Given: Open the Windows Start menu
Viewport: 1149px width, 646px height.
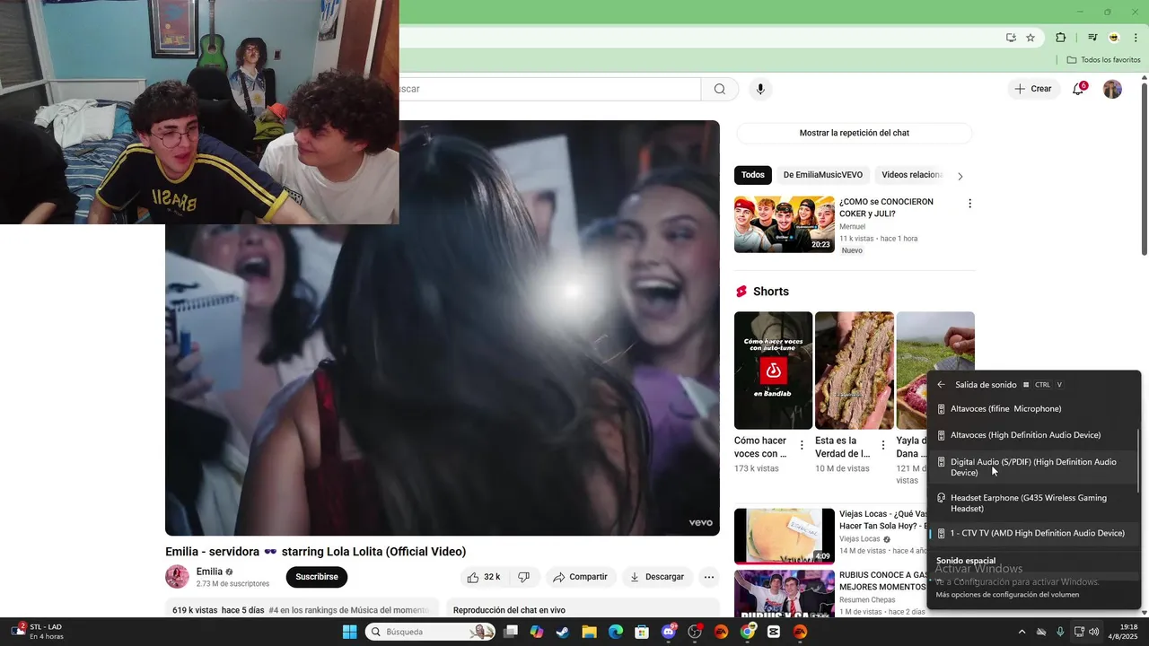Looking at the screenshot, I should [x=350, y=632].
